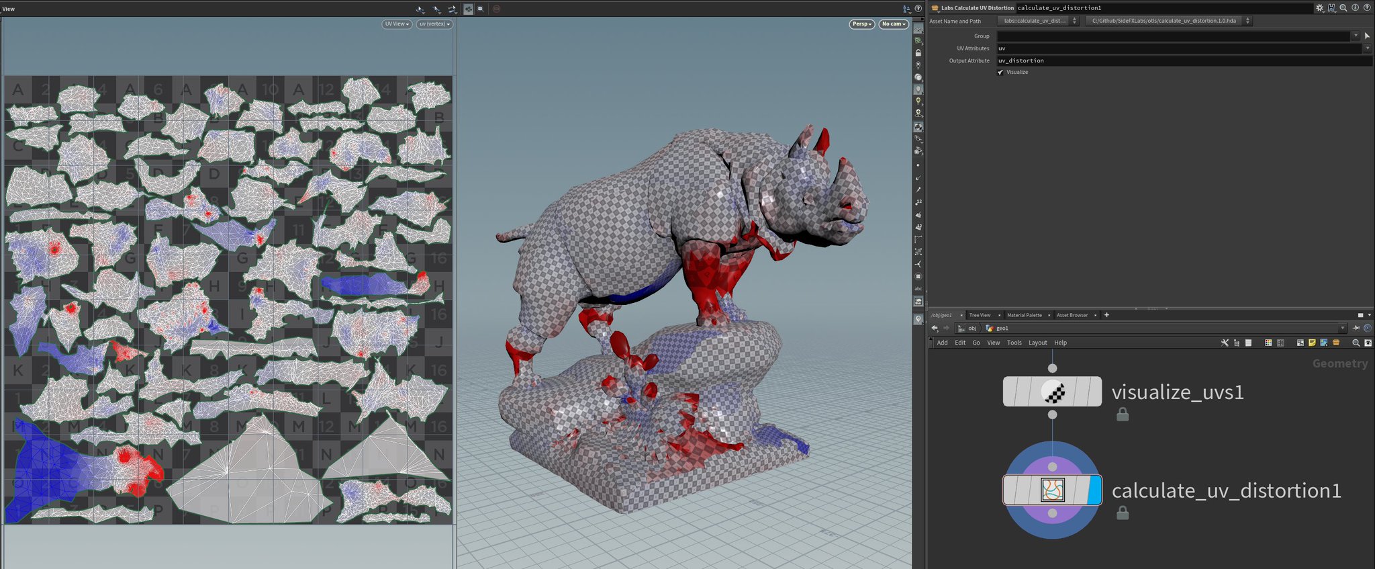Image resolution: width=1375 pixels, height=569 pixels.
Task: Click the wrench tools icon in network toolbar
Action: 1225,343
